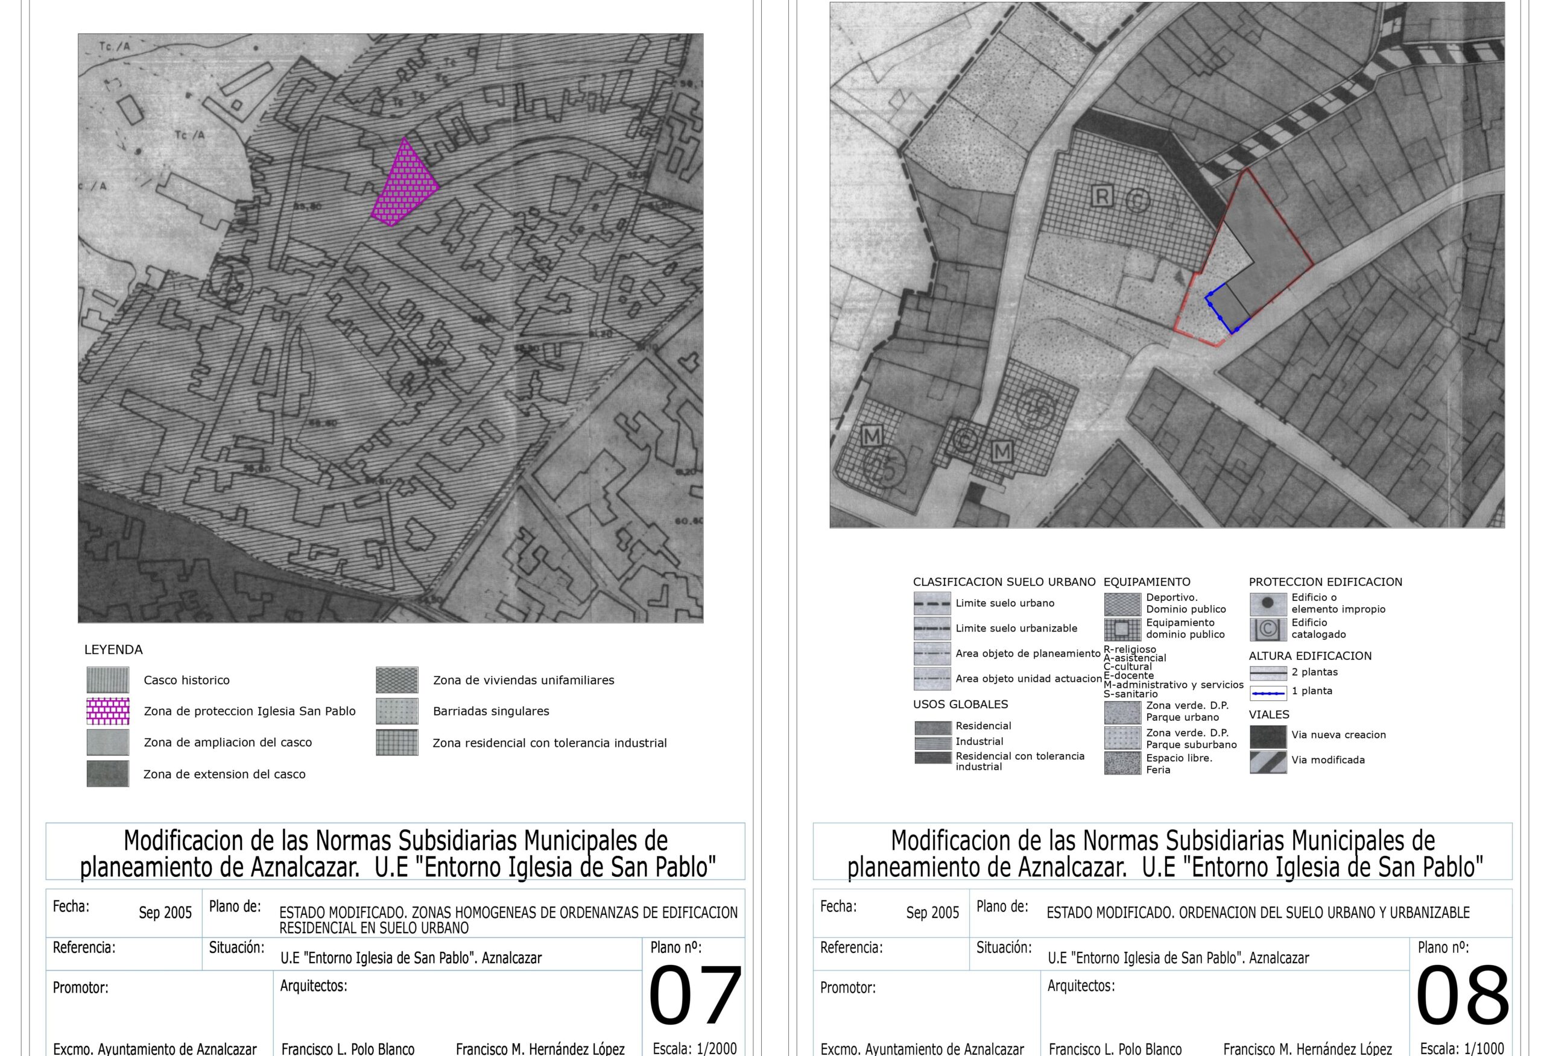1544x1056 pixels.
Task: Click the 2 plantas line symbol
Action: (1268, 673)
